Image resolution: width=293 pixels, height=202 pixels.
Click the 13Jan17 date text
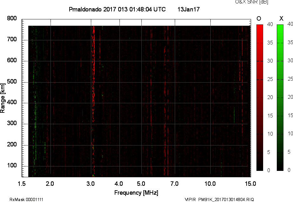pos(188,10)
